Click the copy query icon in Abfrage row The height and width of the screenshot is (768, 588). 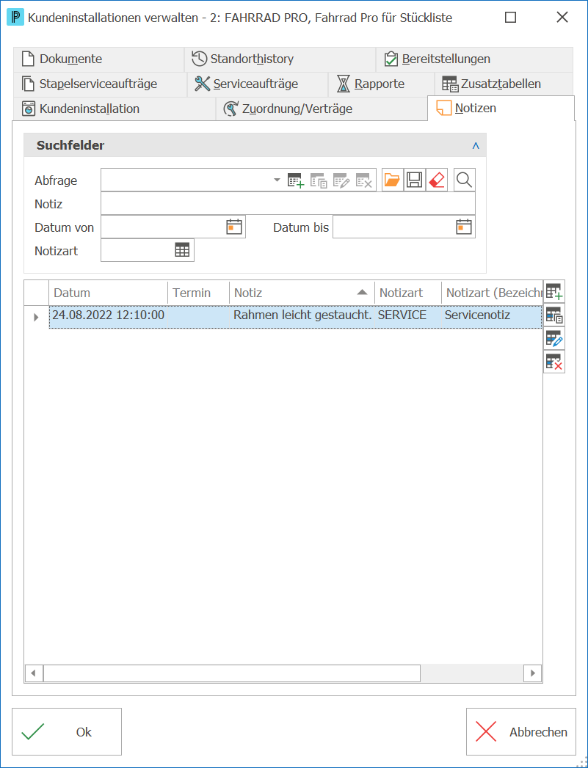[319, 180]
